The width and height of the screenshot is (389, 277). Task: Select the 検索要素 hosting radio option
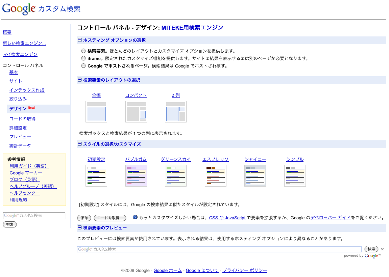tap(83, 51)
